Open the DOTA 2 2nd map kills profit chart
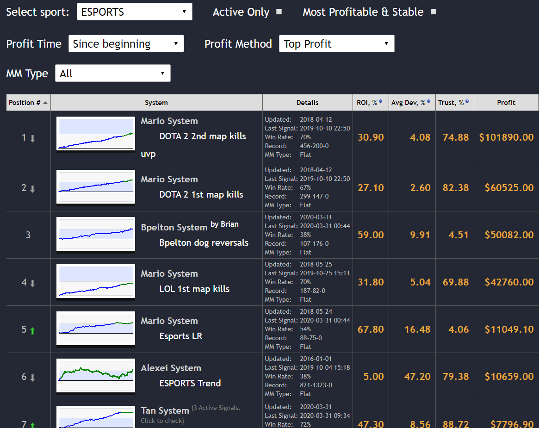The image size is (539, 428). pyautogui.click(x=96, y=134)
